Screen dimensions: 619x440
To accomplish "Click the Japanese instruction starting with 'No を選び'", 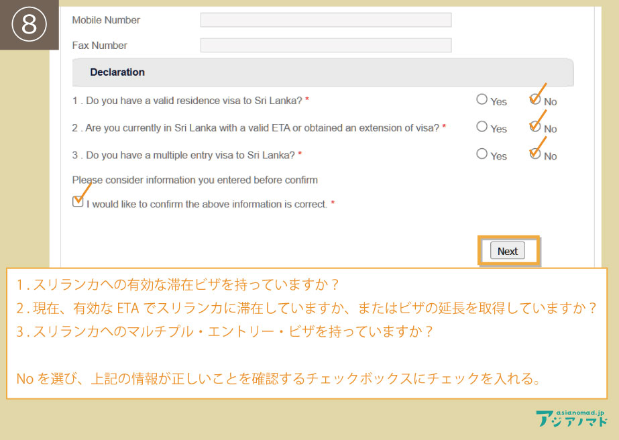I will pyautogui.click(x=278, y=379).
